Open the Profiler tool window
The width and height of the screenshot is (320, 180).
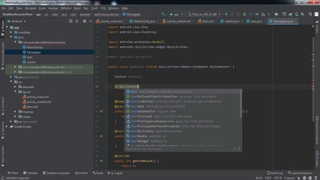point(81,173)
